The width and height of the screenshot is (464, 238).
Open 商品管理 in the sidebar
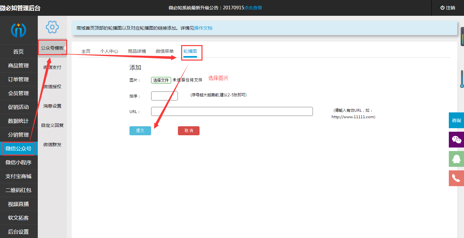[x=19, y=65]
